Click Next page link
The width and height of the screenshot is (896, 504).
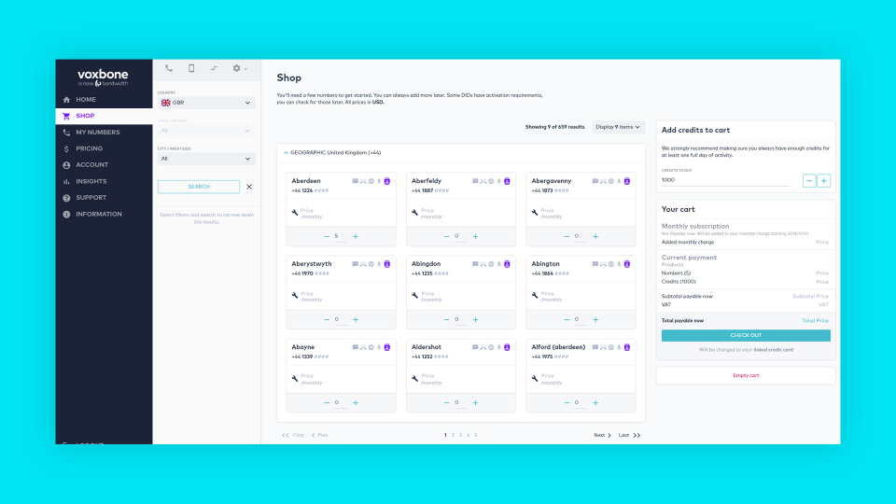pyautogui.click(x=602, y=436)
